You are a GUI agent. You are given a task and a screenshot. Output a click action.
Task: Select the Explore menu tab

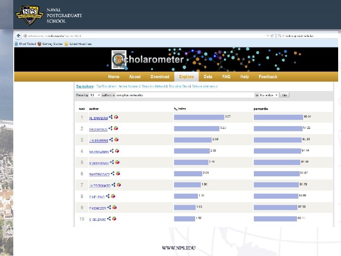(187, 77)
